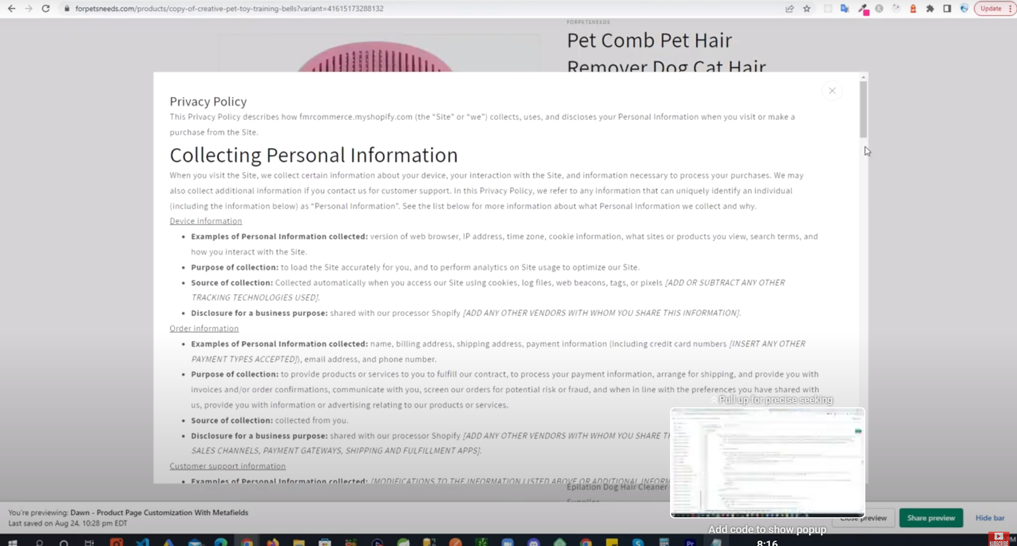Click the Device information heading

coord(205,221)
